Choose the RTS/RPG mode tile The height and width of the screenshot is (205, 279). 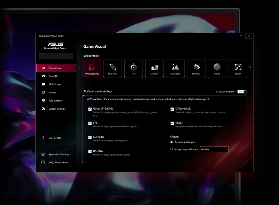(113, 69)
